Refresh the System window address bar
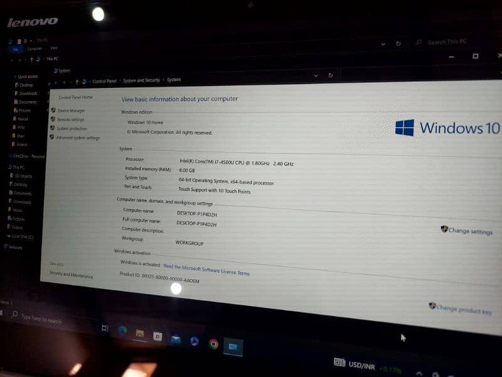The width and height of the screenshot is (502, 377). pyautogui.click(x=330, y=76)
